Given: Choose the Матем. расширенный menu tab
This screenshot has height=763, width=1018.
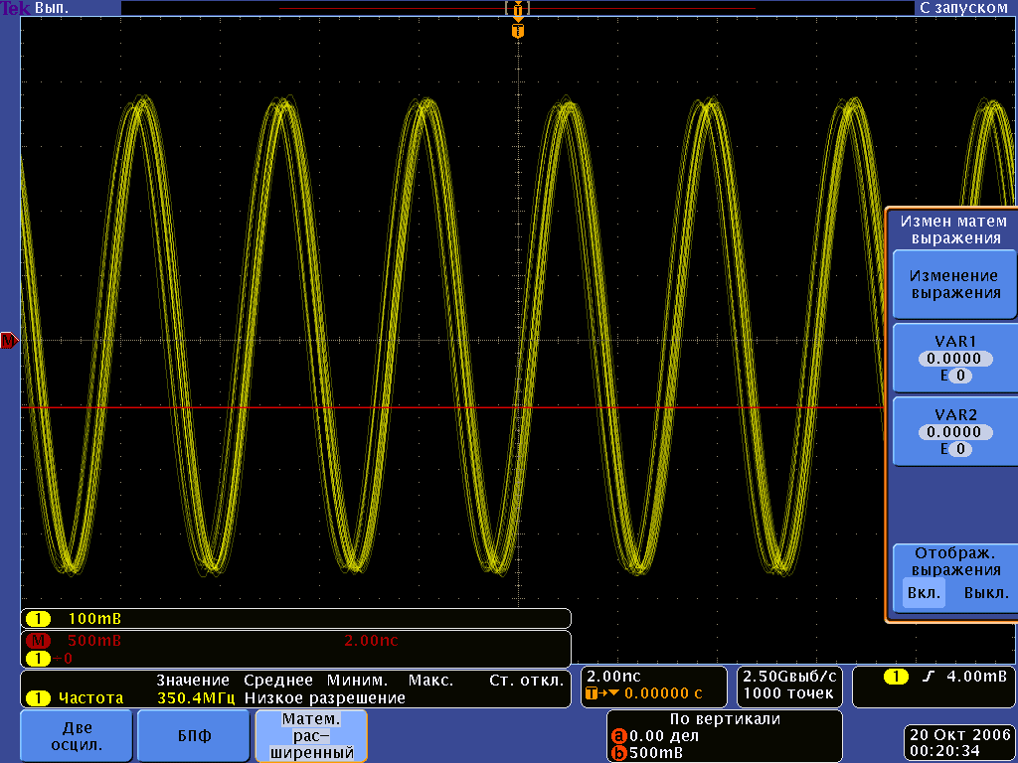Looking at the screenshot, I should click(311, 735).
